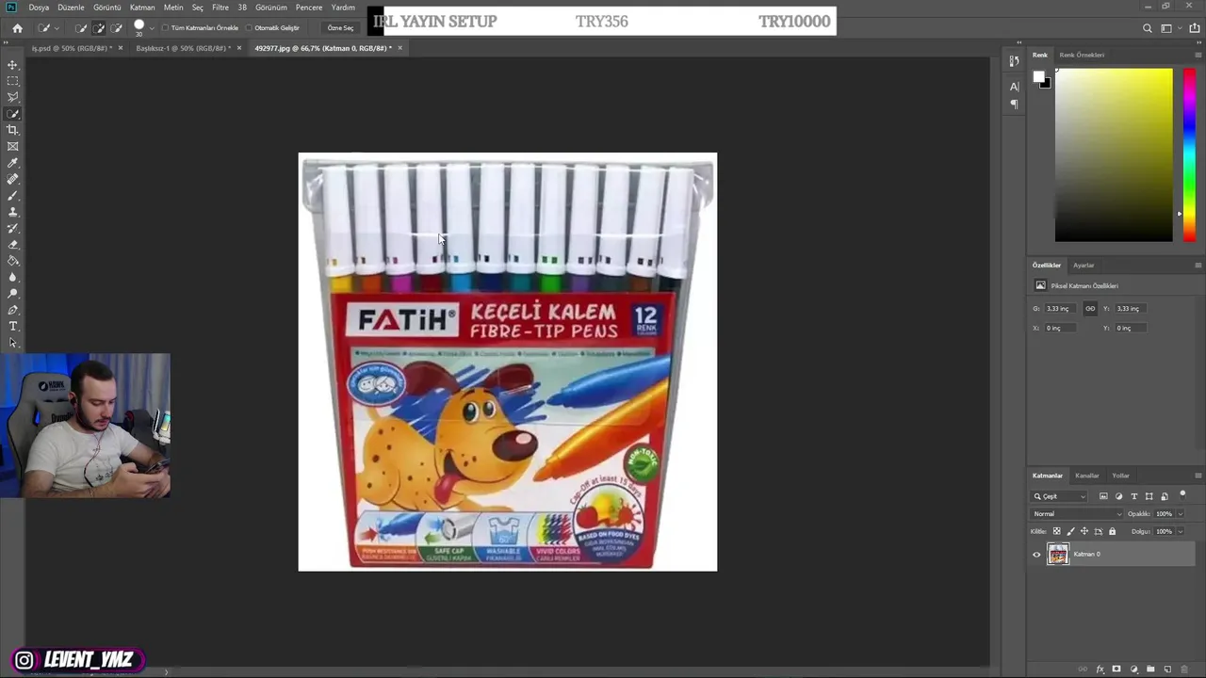Hide Katman 0 layer visibility eye

(1036, 555)
